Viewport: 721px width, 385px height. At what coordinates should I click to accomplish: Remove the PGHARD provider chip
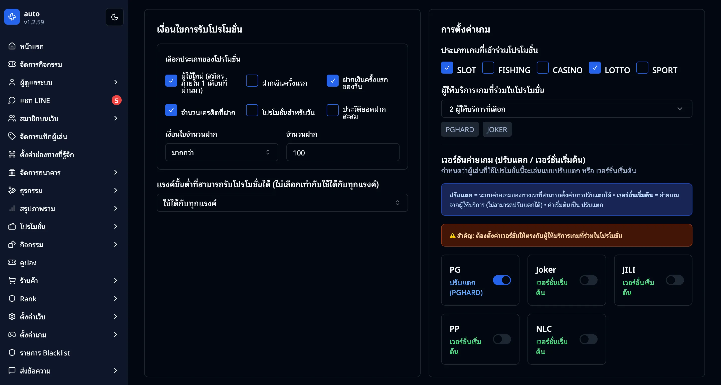coord(460,129)
